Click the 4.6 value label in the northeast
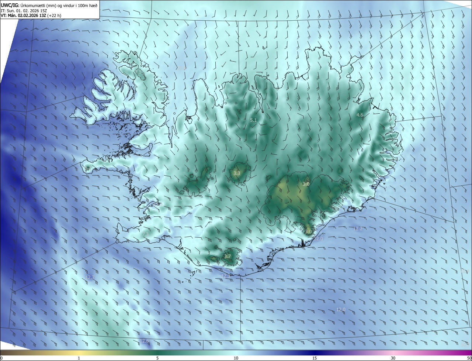The width and height of the screenshot is (472, 361). (360, 115)
